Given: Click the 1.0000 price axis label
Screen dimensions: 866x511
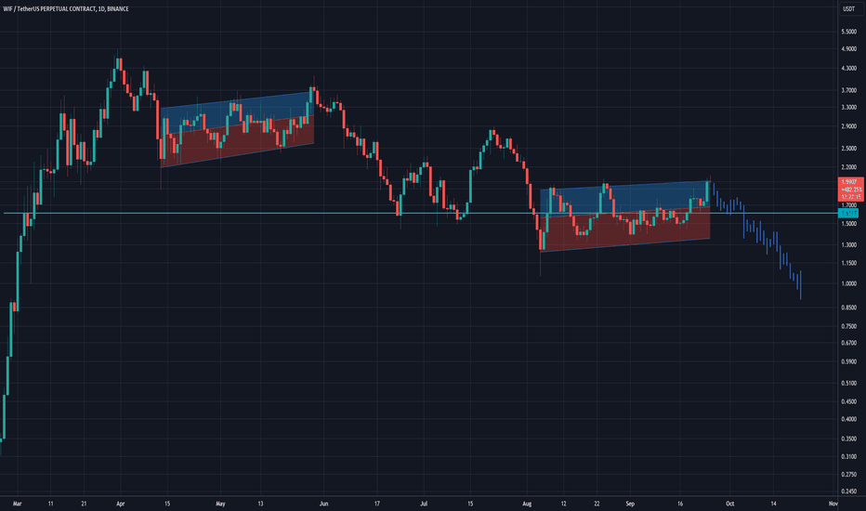Looking at the screenshot, I should click(848, 284).
